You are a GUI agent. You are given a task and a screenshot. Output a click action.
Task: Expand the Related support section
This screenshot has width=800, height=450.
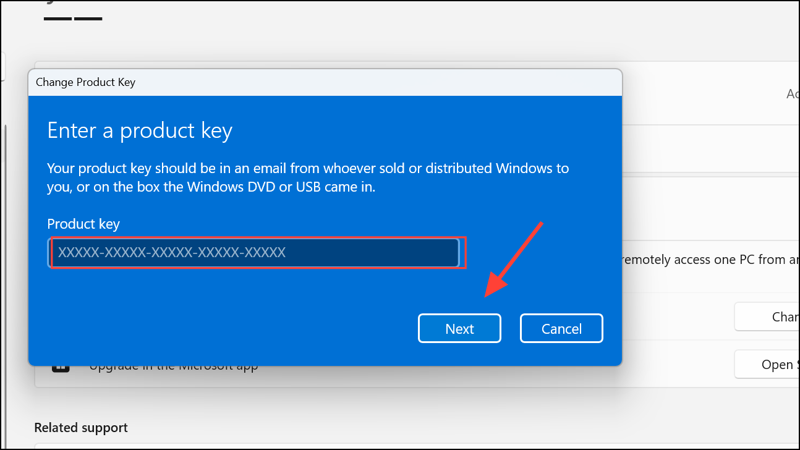tap(80, 427)
